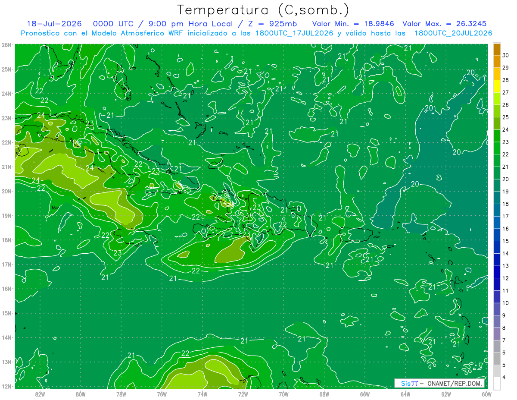Image resolution: width=517 pixels, height=400 pixels.
Task: Pick the blue color scale segment between 14 and 15
Action: coord(497,247)
